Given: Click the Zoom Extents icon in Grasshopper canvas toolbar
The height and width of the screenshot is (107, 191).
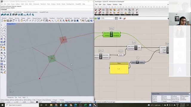Looking at the screenshot, I should (x=116, y=18).
